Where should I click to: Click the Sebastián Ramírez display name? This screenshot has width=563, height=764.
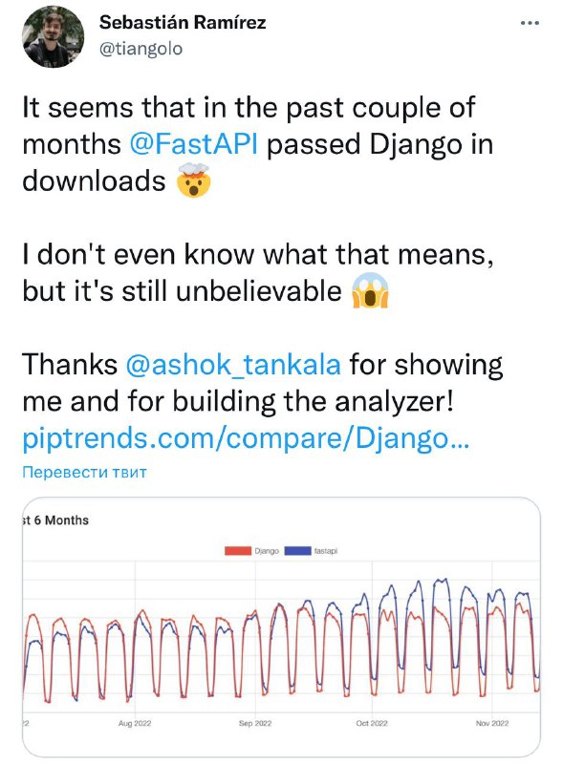tap(183, 22)
